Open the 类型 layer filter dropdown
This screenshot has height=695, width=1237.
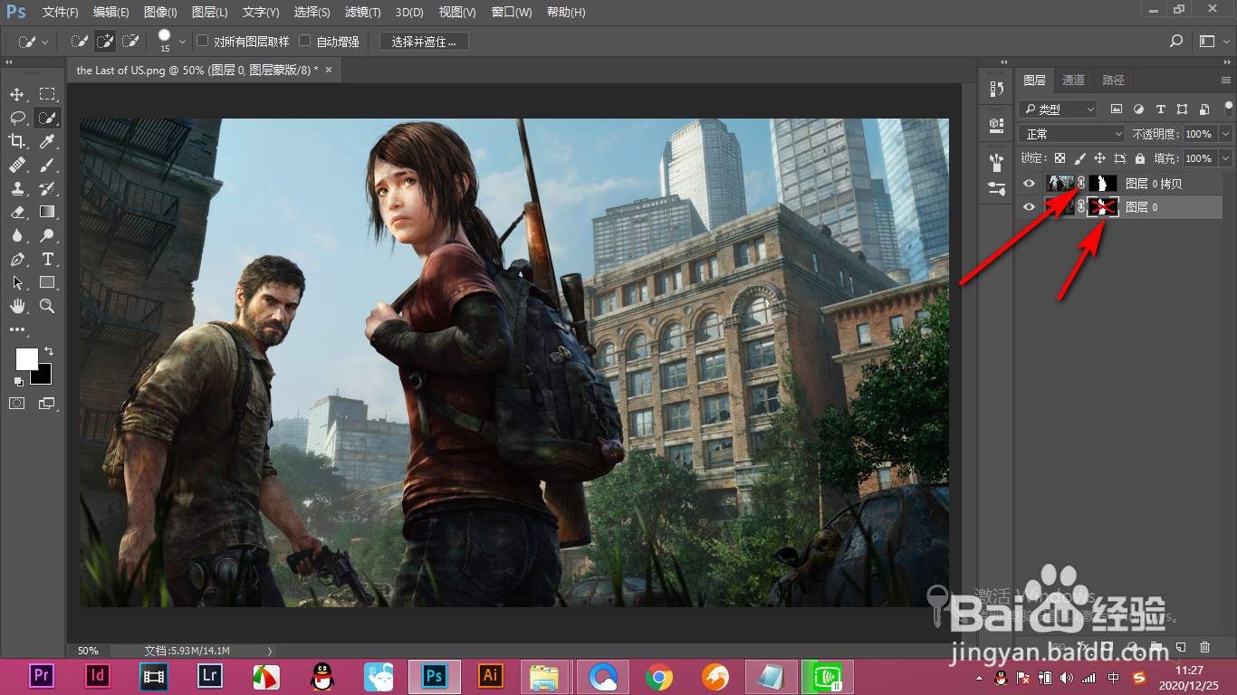(1059, 109)
